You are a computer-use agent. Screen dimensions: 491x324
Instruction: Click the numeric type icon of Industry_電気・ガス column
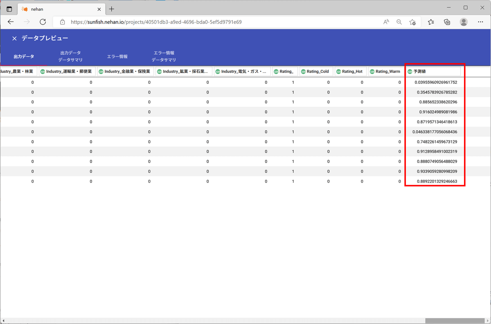[x=218, y=72]
